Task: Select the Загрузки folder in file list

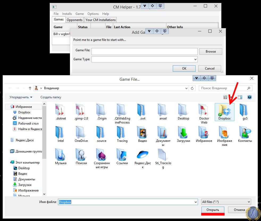Action: pos(183,133)
